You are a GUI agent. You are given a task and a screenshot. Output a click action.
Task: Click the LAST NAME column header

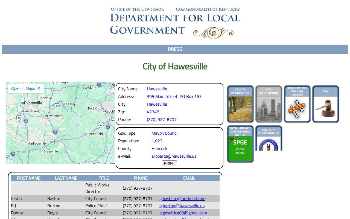pyautogui.click(x=66, y=178)
